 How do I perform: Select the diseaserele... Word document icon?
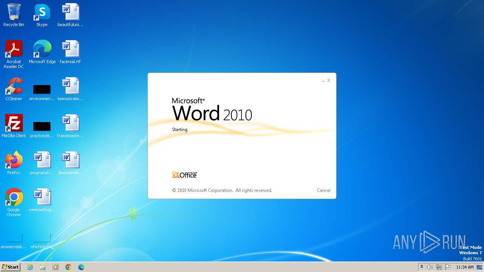click(70, 163)
